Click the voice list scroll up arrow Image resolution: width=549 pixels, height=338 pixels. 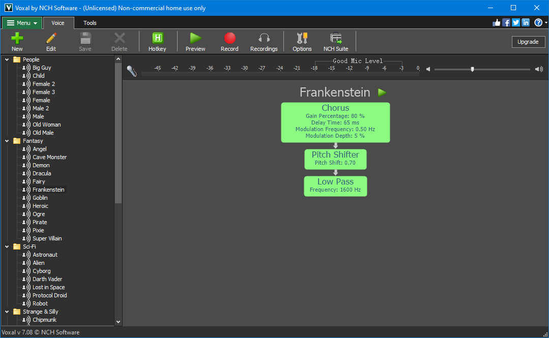119,59
